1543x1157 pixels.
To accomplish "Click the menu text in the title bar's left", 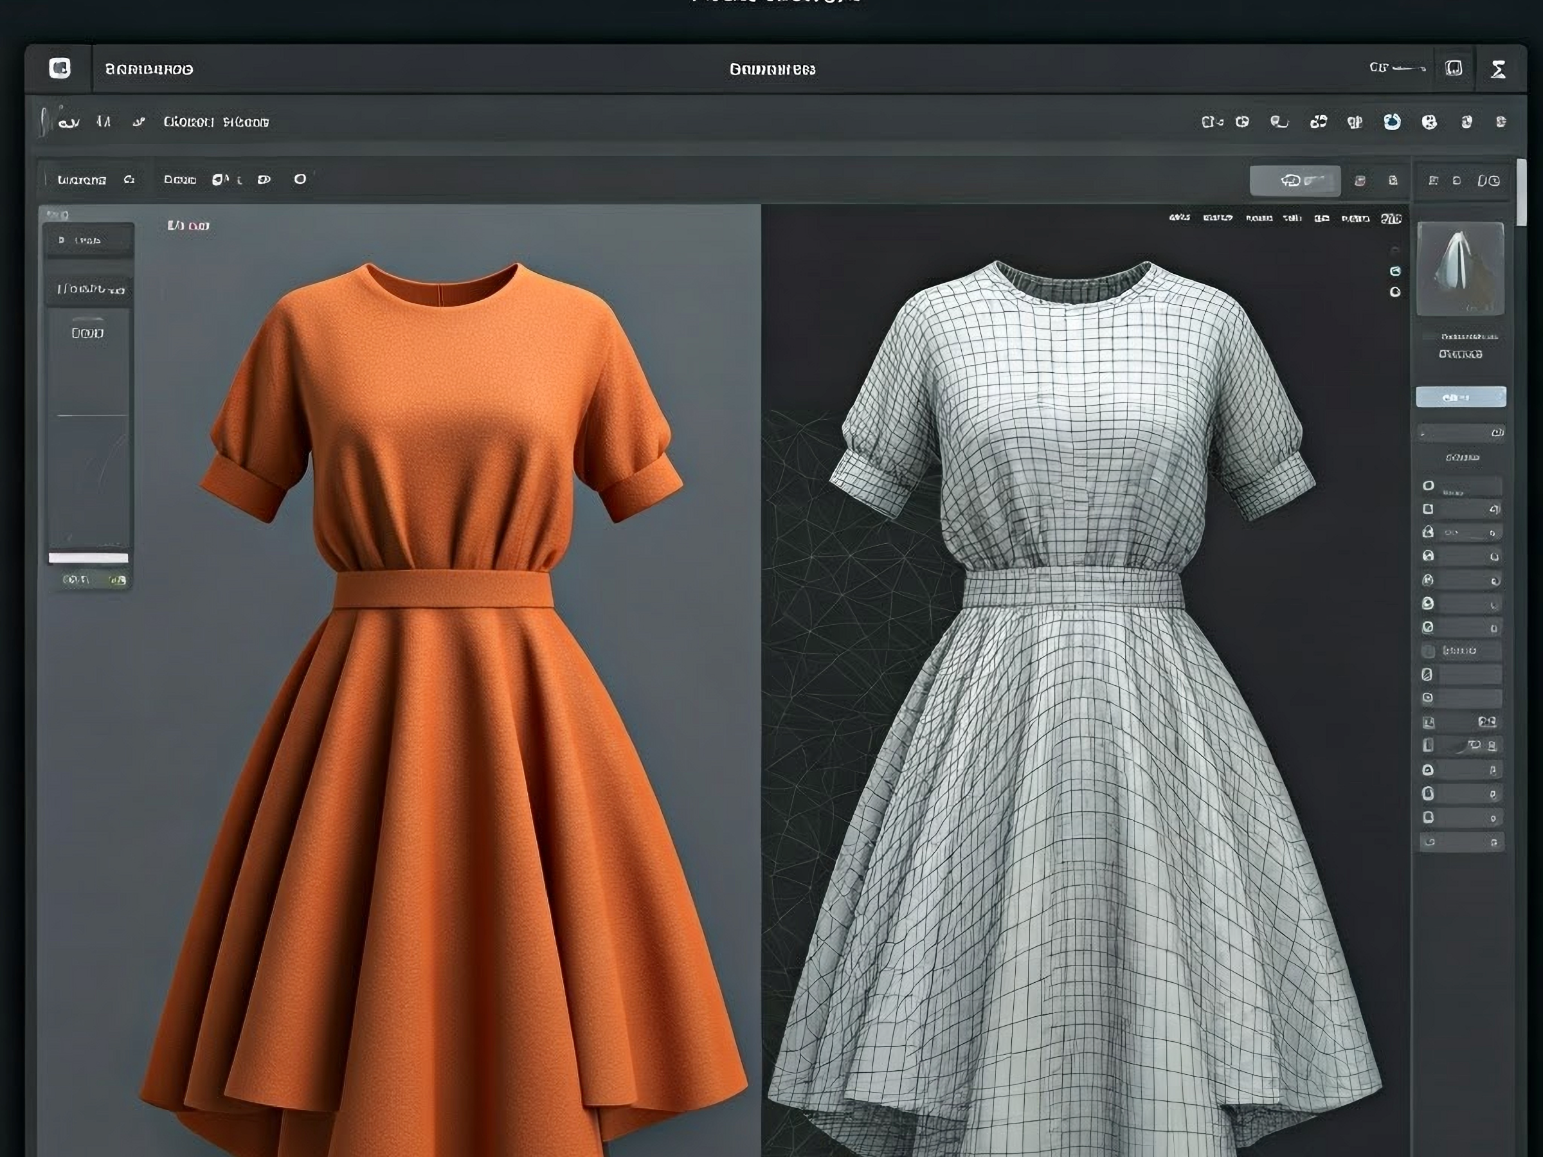I will pos(149,69).
